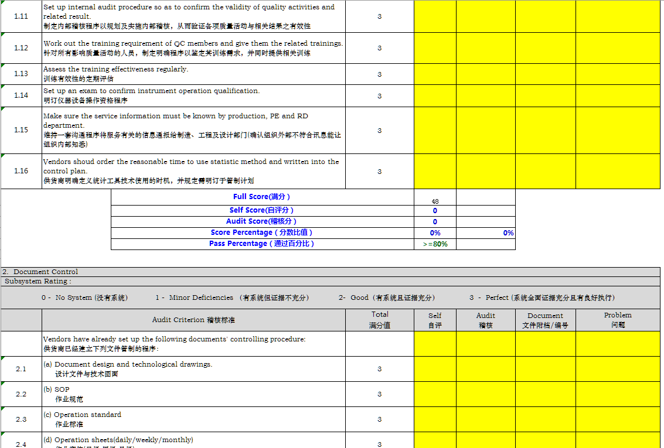Select the Audit Criterion column header

coord(193,320)
